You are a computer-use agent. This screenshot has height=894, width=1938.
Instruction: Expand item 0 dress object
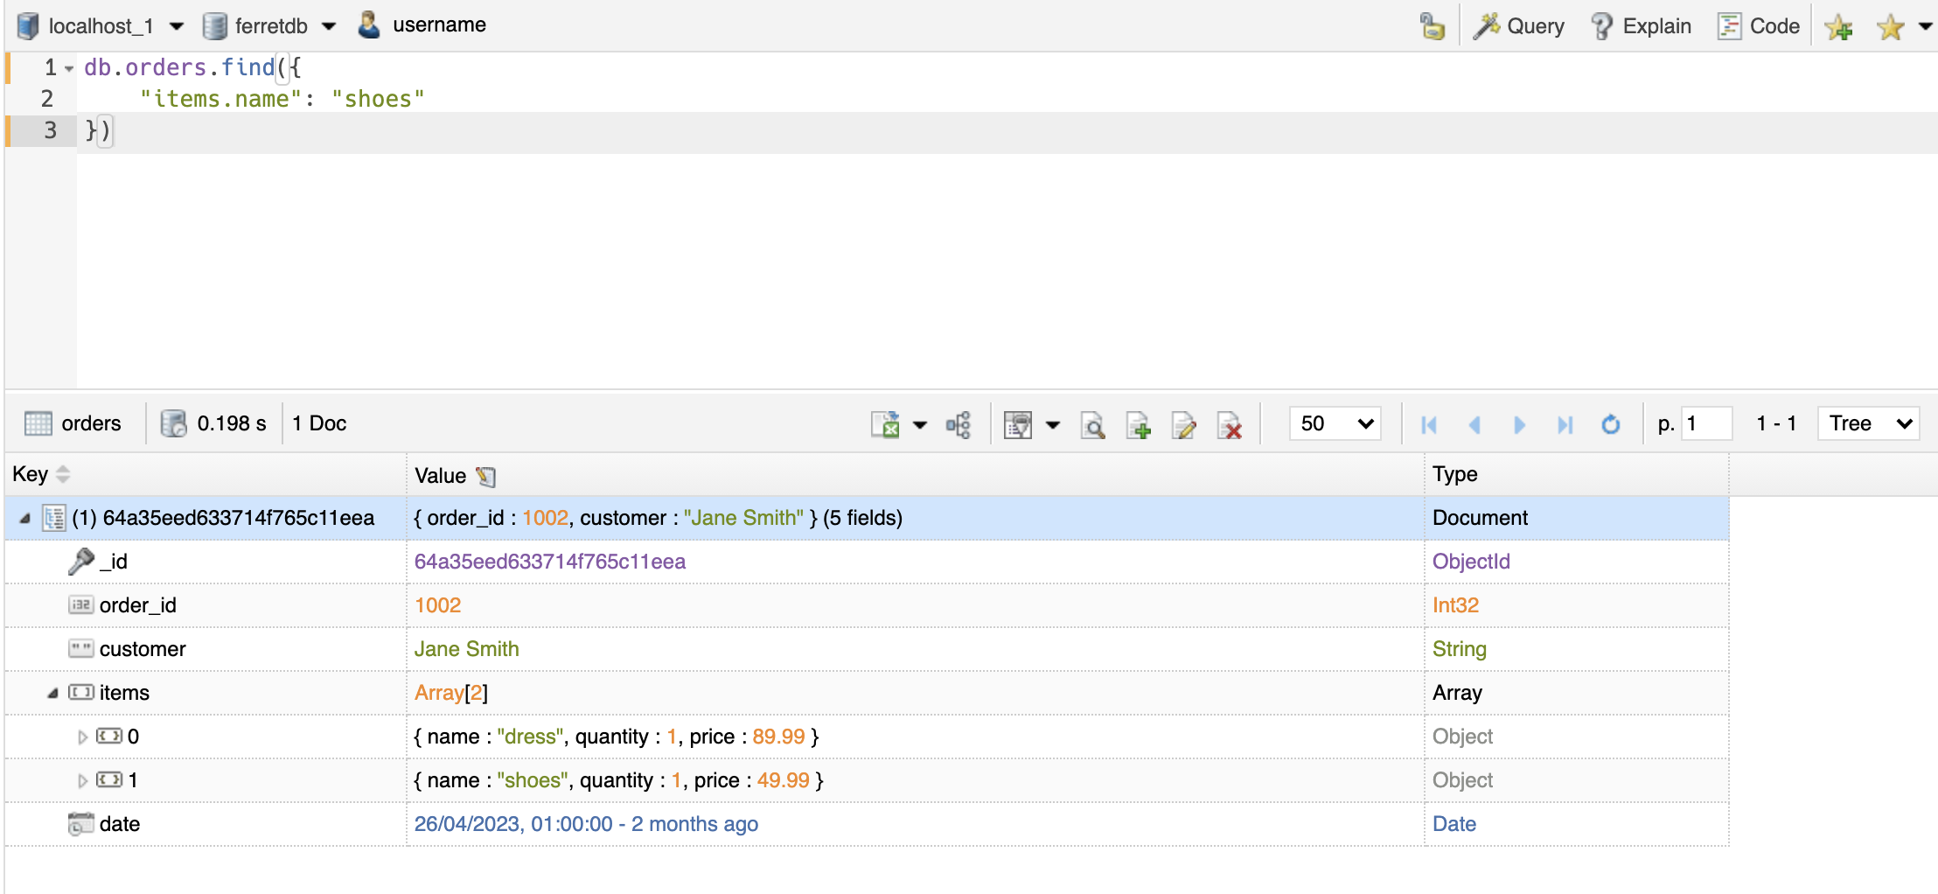[x=83, y=736]
